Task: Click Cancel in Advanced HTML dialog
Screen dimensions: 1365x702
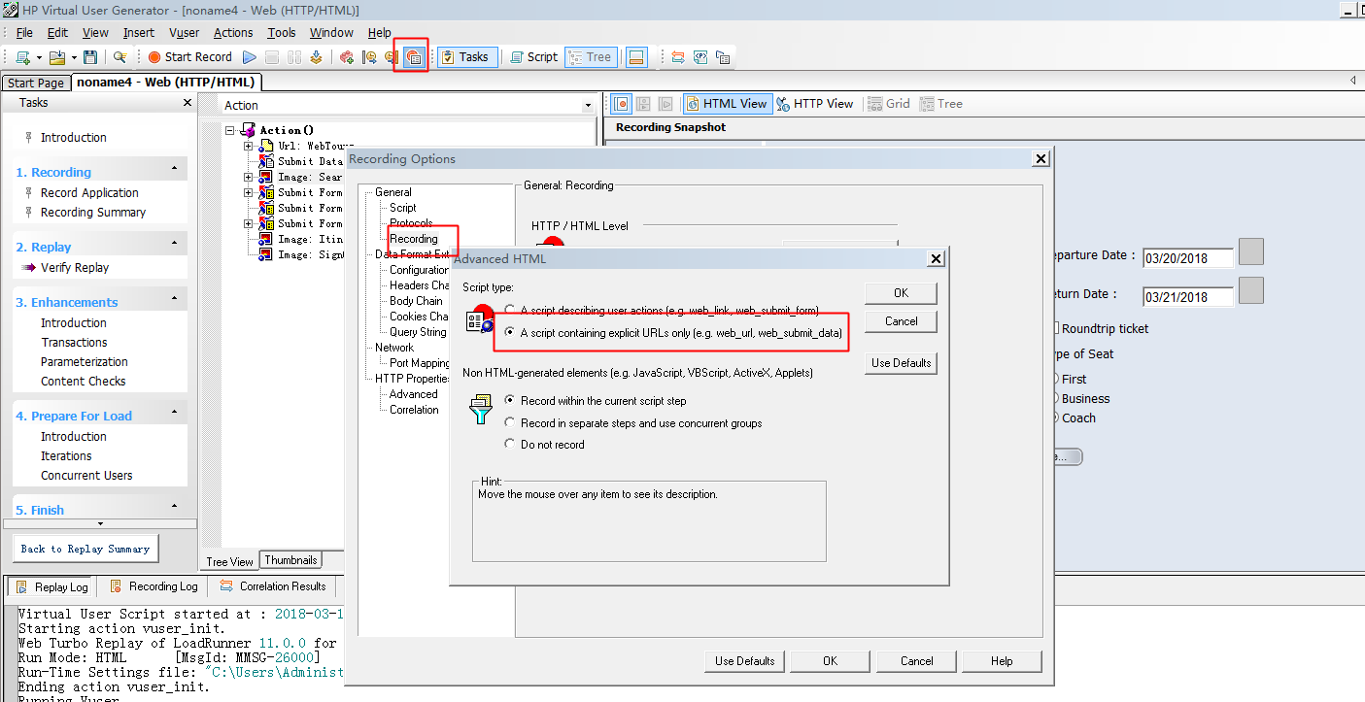Action: tap(901, 321)
